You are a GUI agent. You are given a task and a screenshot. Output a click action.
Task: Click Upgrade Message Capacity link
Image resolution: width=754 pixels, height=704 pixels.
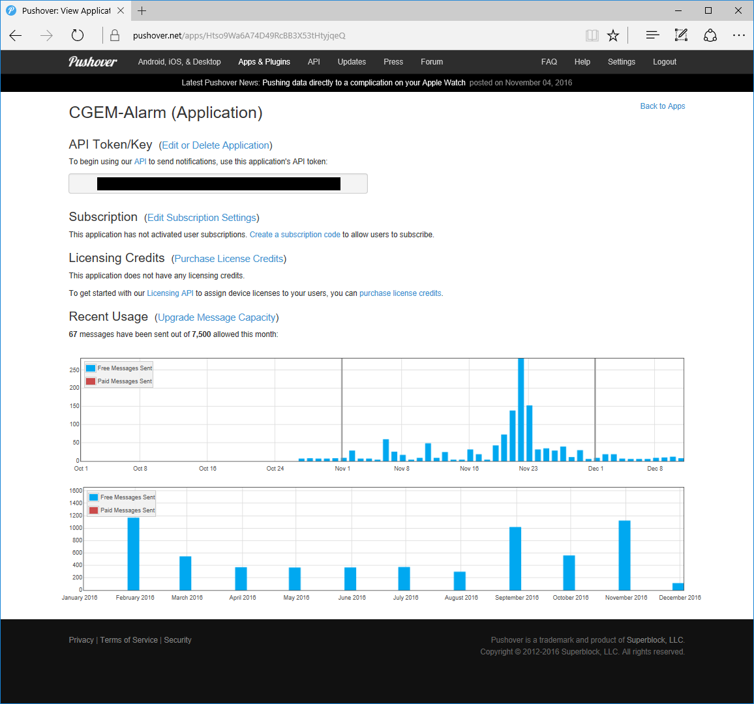[x=217, y=317]
